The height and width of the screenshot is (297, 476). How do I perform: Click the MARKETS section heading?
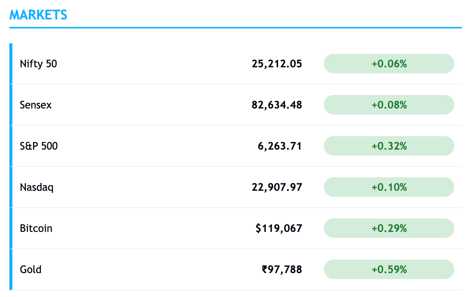[38, 15]
